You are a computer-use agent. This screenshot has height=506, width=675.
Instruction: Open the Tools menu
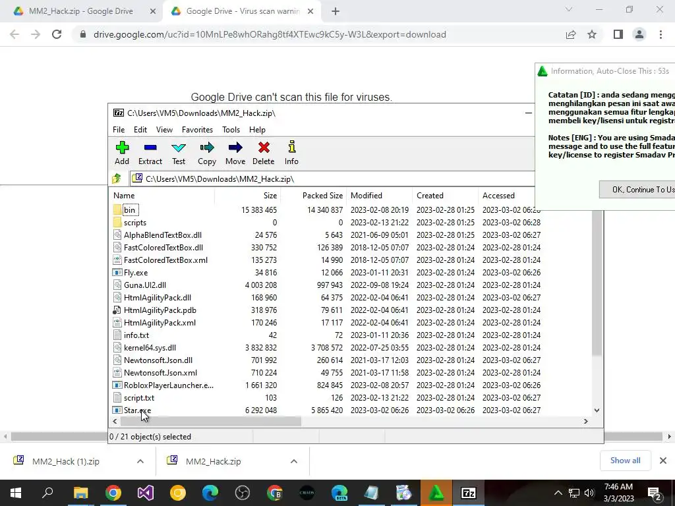coord(231,130)
